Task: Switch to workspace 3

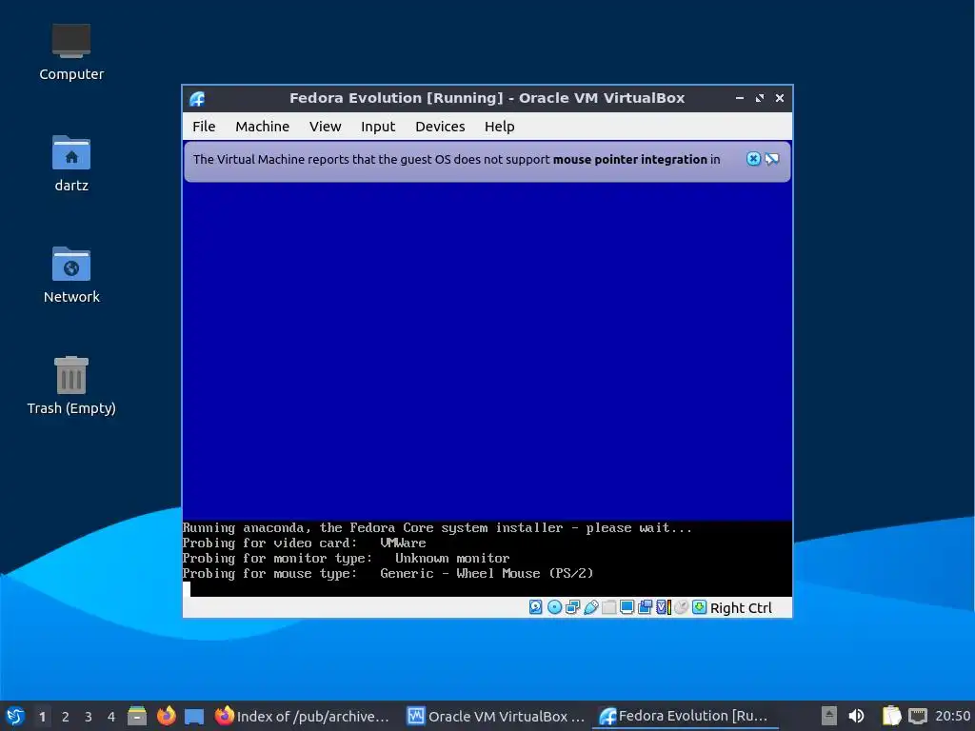Action: pos(89,716)
